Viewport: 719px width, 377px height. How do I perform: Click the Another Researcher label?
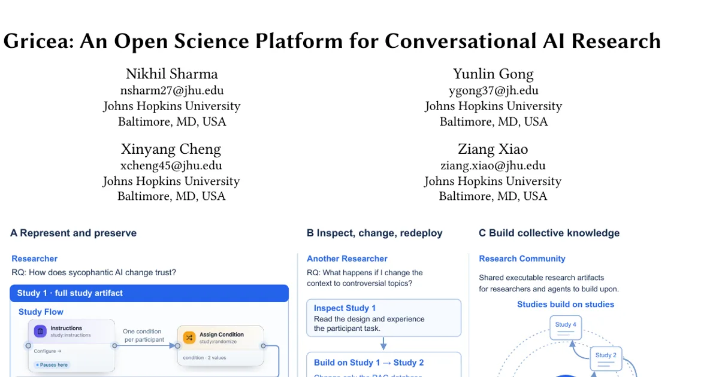click(347, 259)
